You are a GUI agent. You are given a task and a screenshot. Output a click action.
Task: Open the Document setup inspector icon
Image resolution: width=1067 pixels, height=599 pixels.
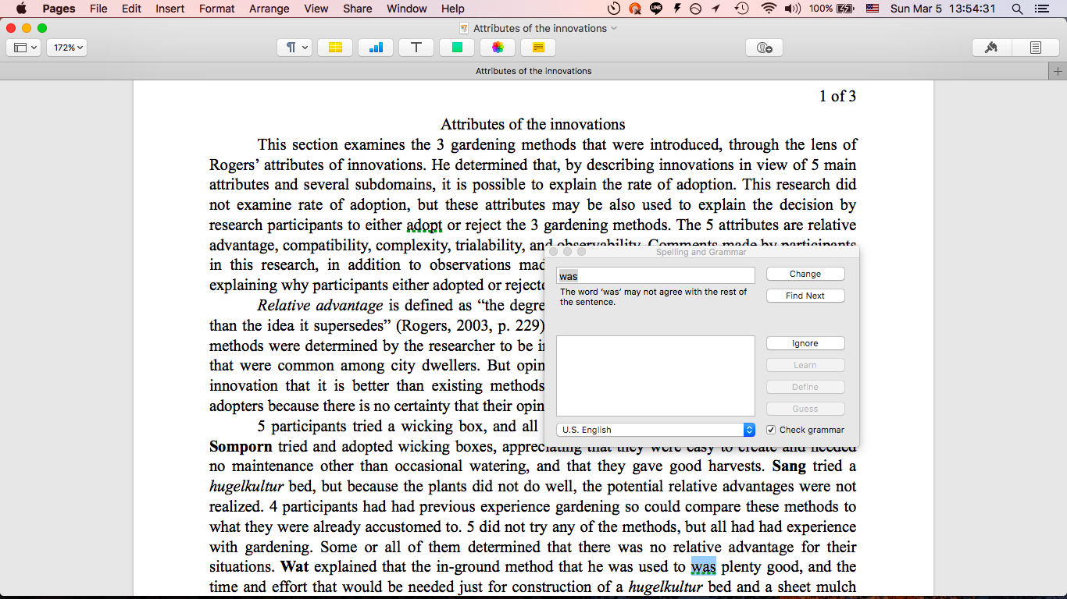coord(1035,48)
